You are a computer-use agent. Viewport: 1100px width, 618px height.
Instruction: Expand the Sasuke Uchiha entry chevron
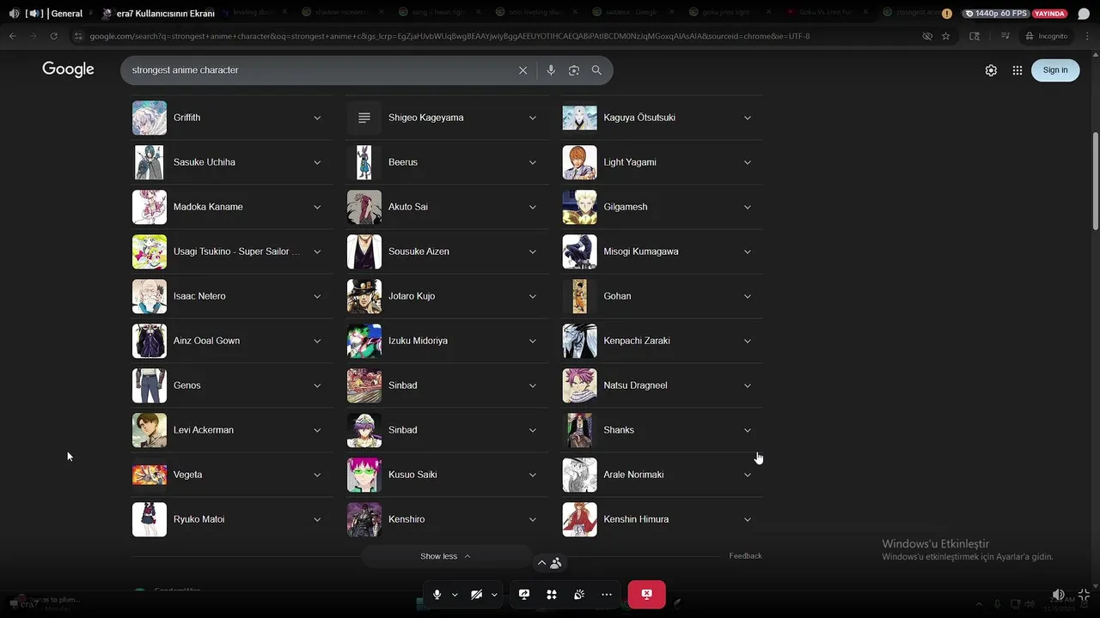tap(317, 162)
